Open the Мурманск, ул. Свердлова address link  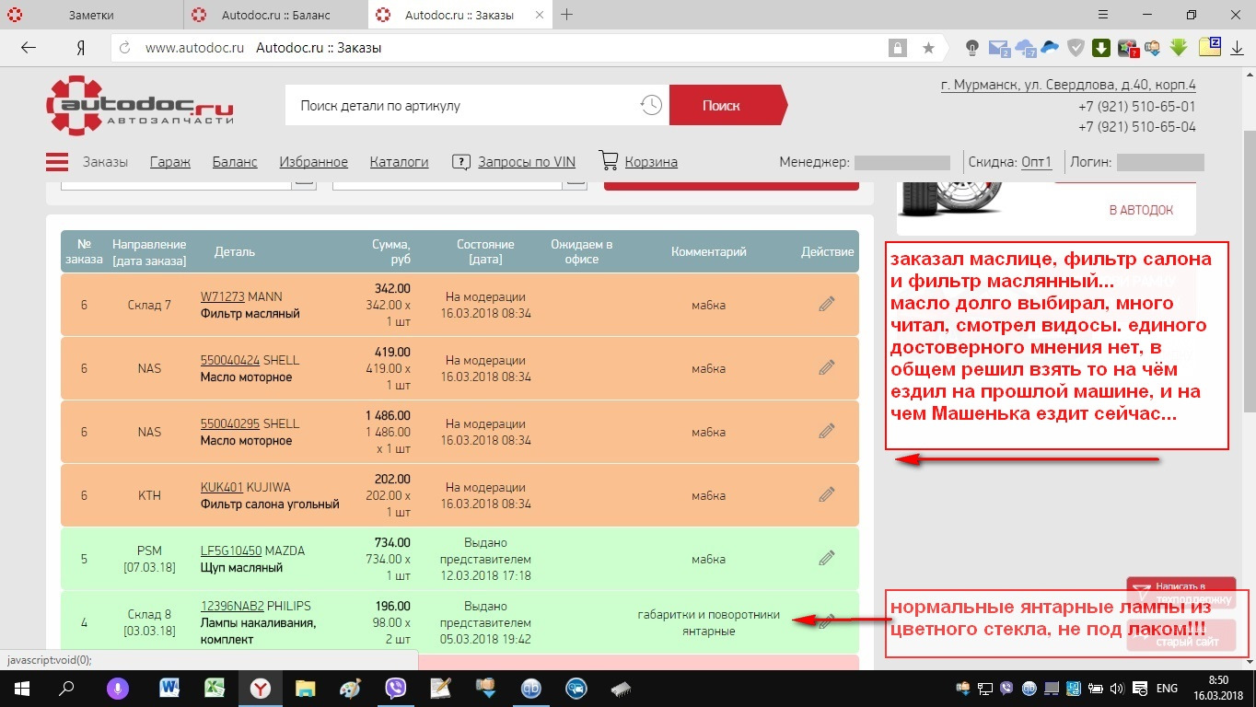[x=1068, y=85]
